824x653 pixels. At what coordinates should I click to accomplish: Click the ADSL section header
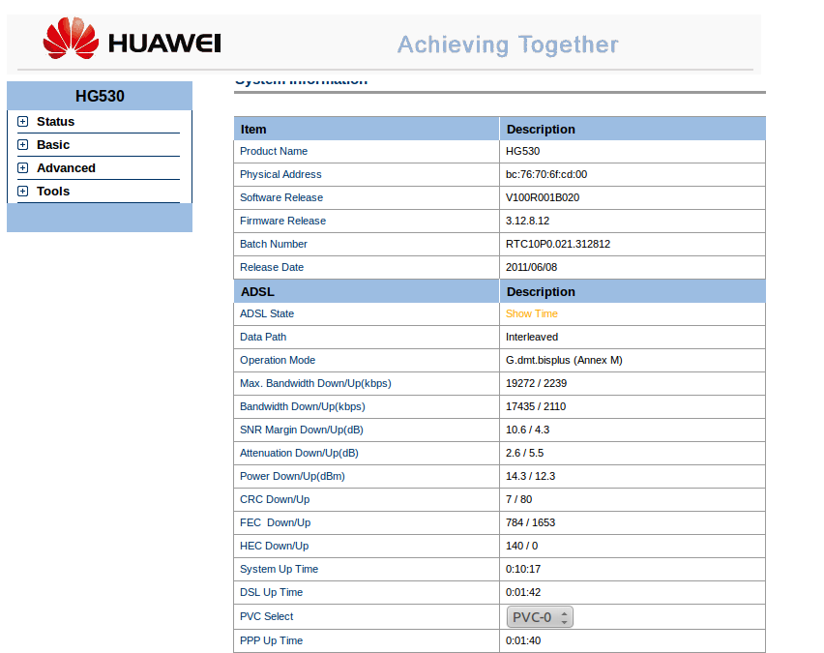(x=257, y=291)
